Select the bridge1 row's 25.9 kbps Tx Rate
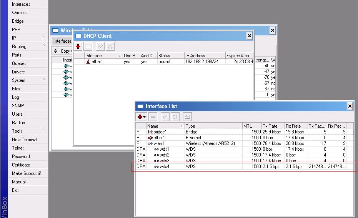Viewport: 358px width, 218px height. 273,132
